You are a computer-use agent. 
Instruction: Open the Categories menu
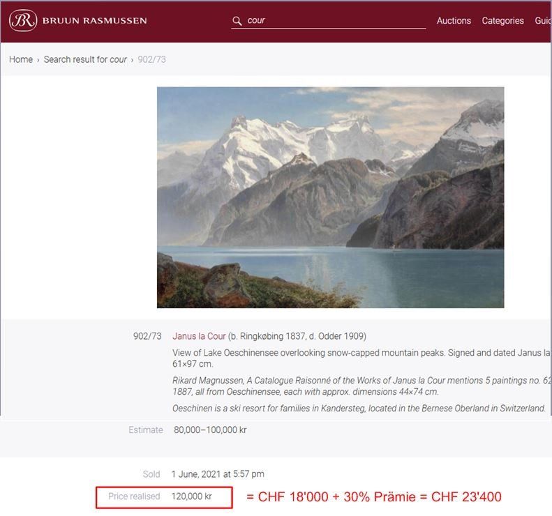[502, 21]
